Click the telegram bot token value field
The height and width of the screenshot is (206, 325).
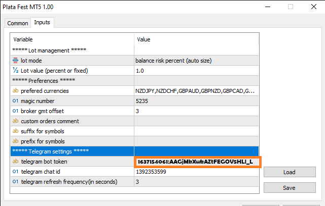click(198, 162)
